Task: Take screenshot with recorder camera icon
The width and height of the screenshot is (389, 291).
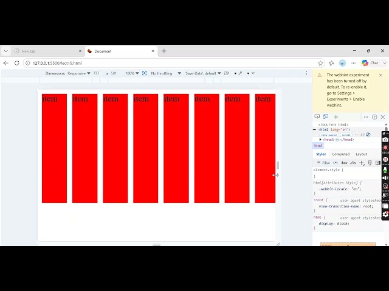Action: (x=385, y=139)
